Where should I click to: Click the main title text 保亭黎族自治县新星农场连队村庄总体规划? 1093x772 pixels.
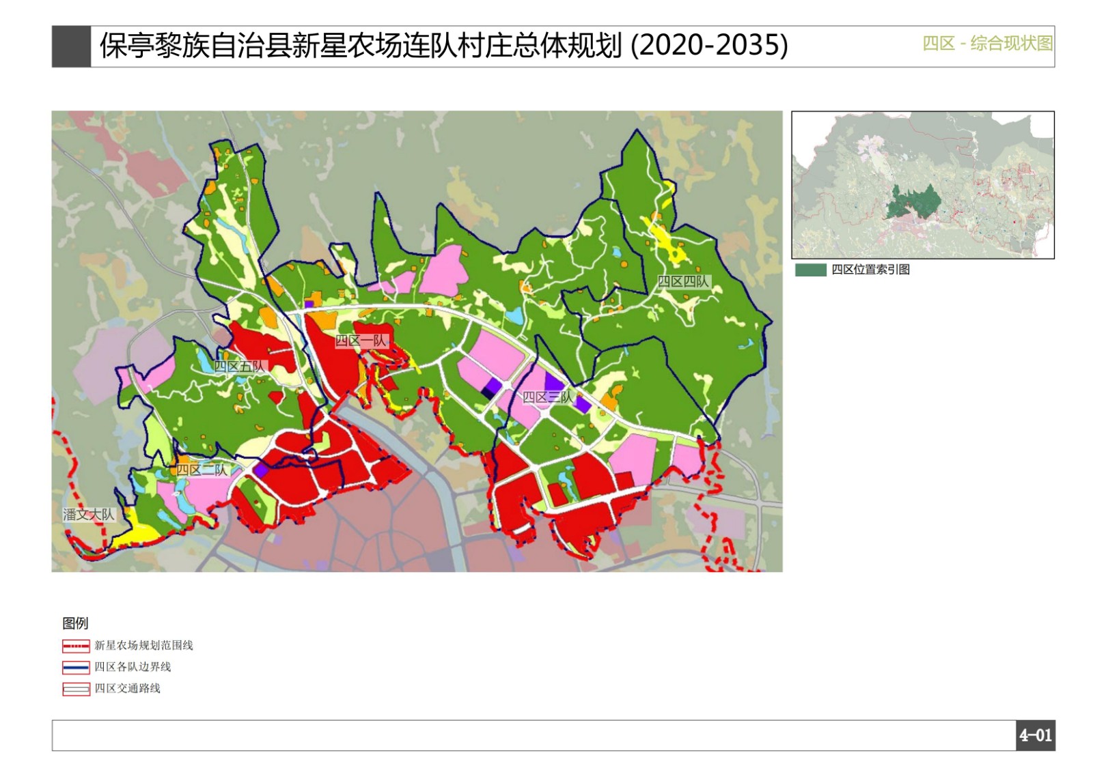pyautogui.click(x=361, y=46)
